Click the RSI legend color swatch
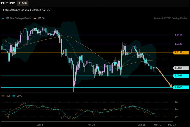Viewport: 190px width, 127px height. 3,96
